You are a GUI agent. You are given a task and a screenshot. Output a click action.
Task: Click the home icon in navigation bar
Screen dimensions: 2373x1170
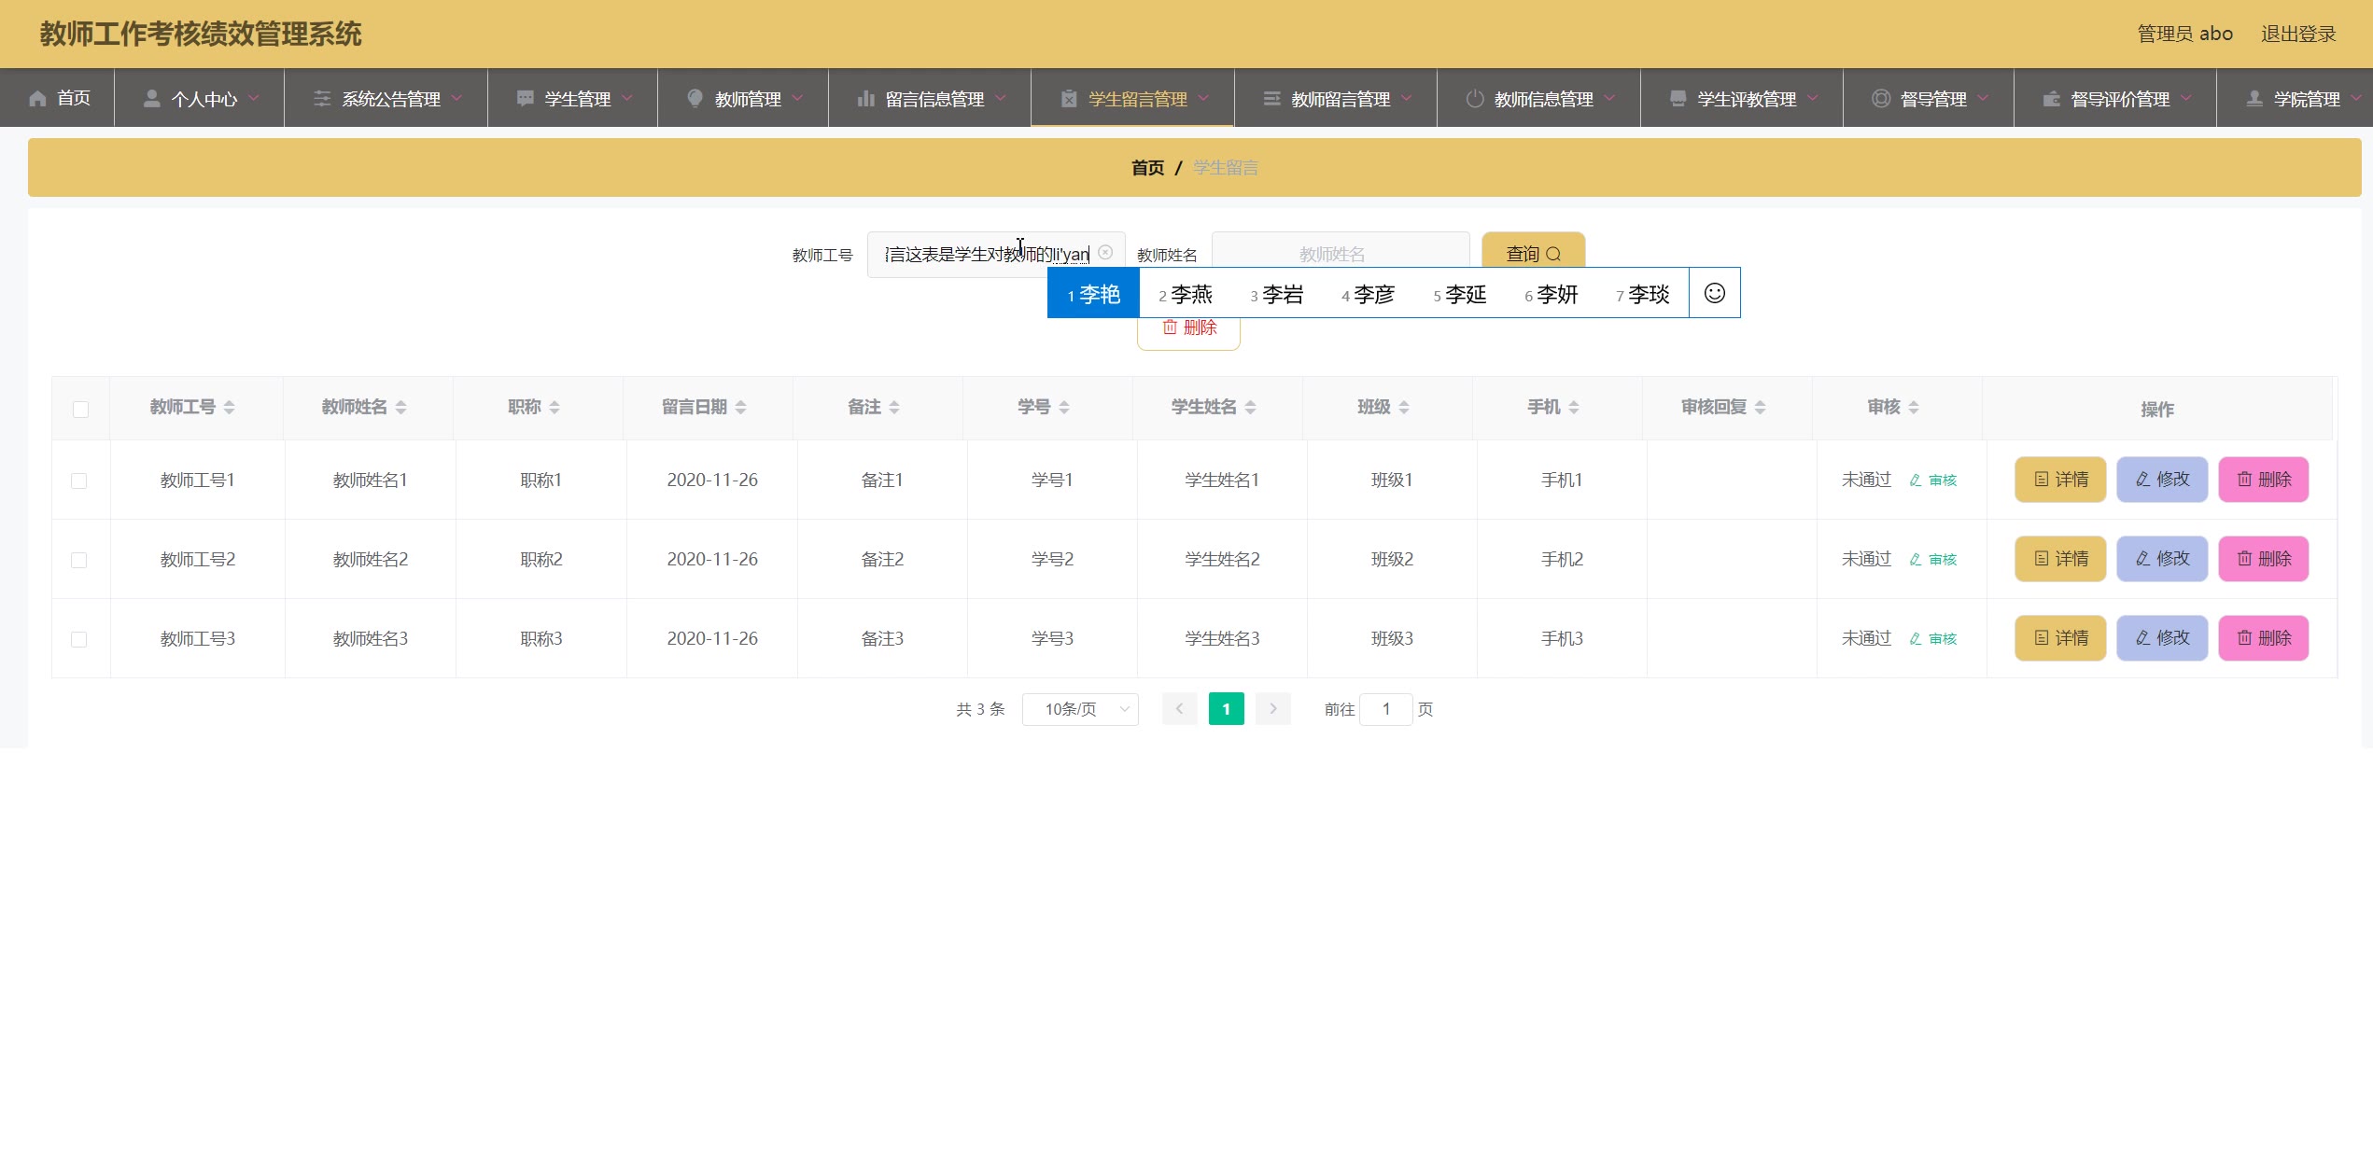point(37,98)
